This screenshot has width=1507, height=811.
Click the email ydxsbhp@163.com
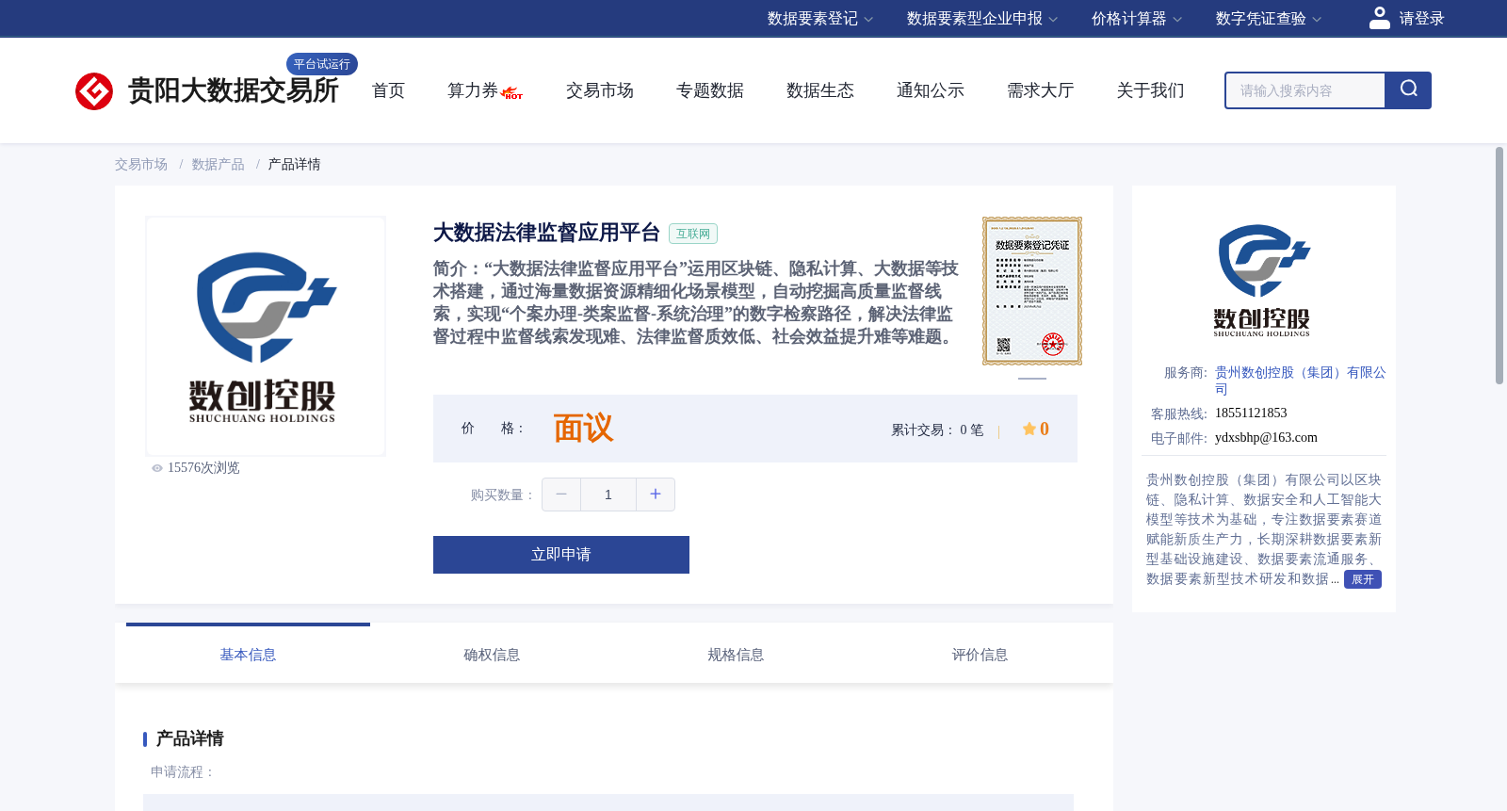(1266, 438)
